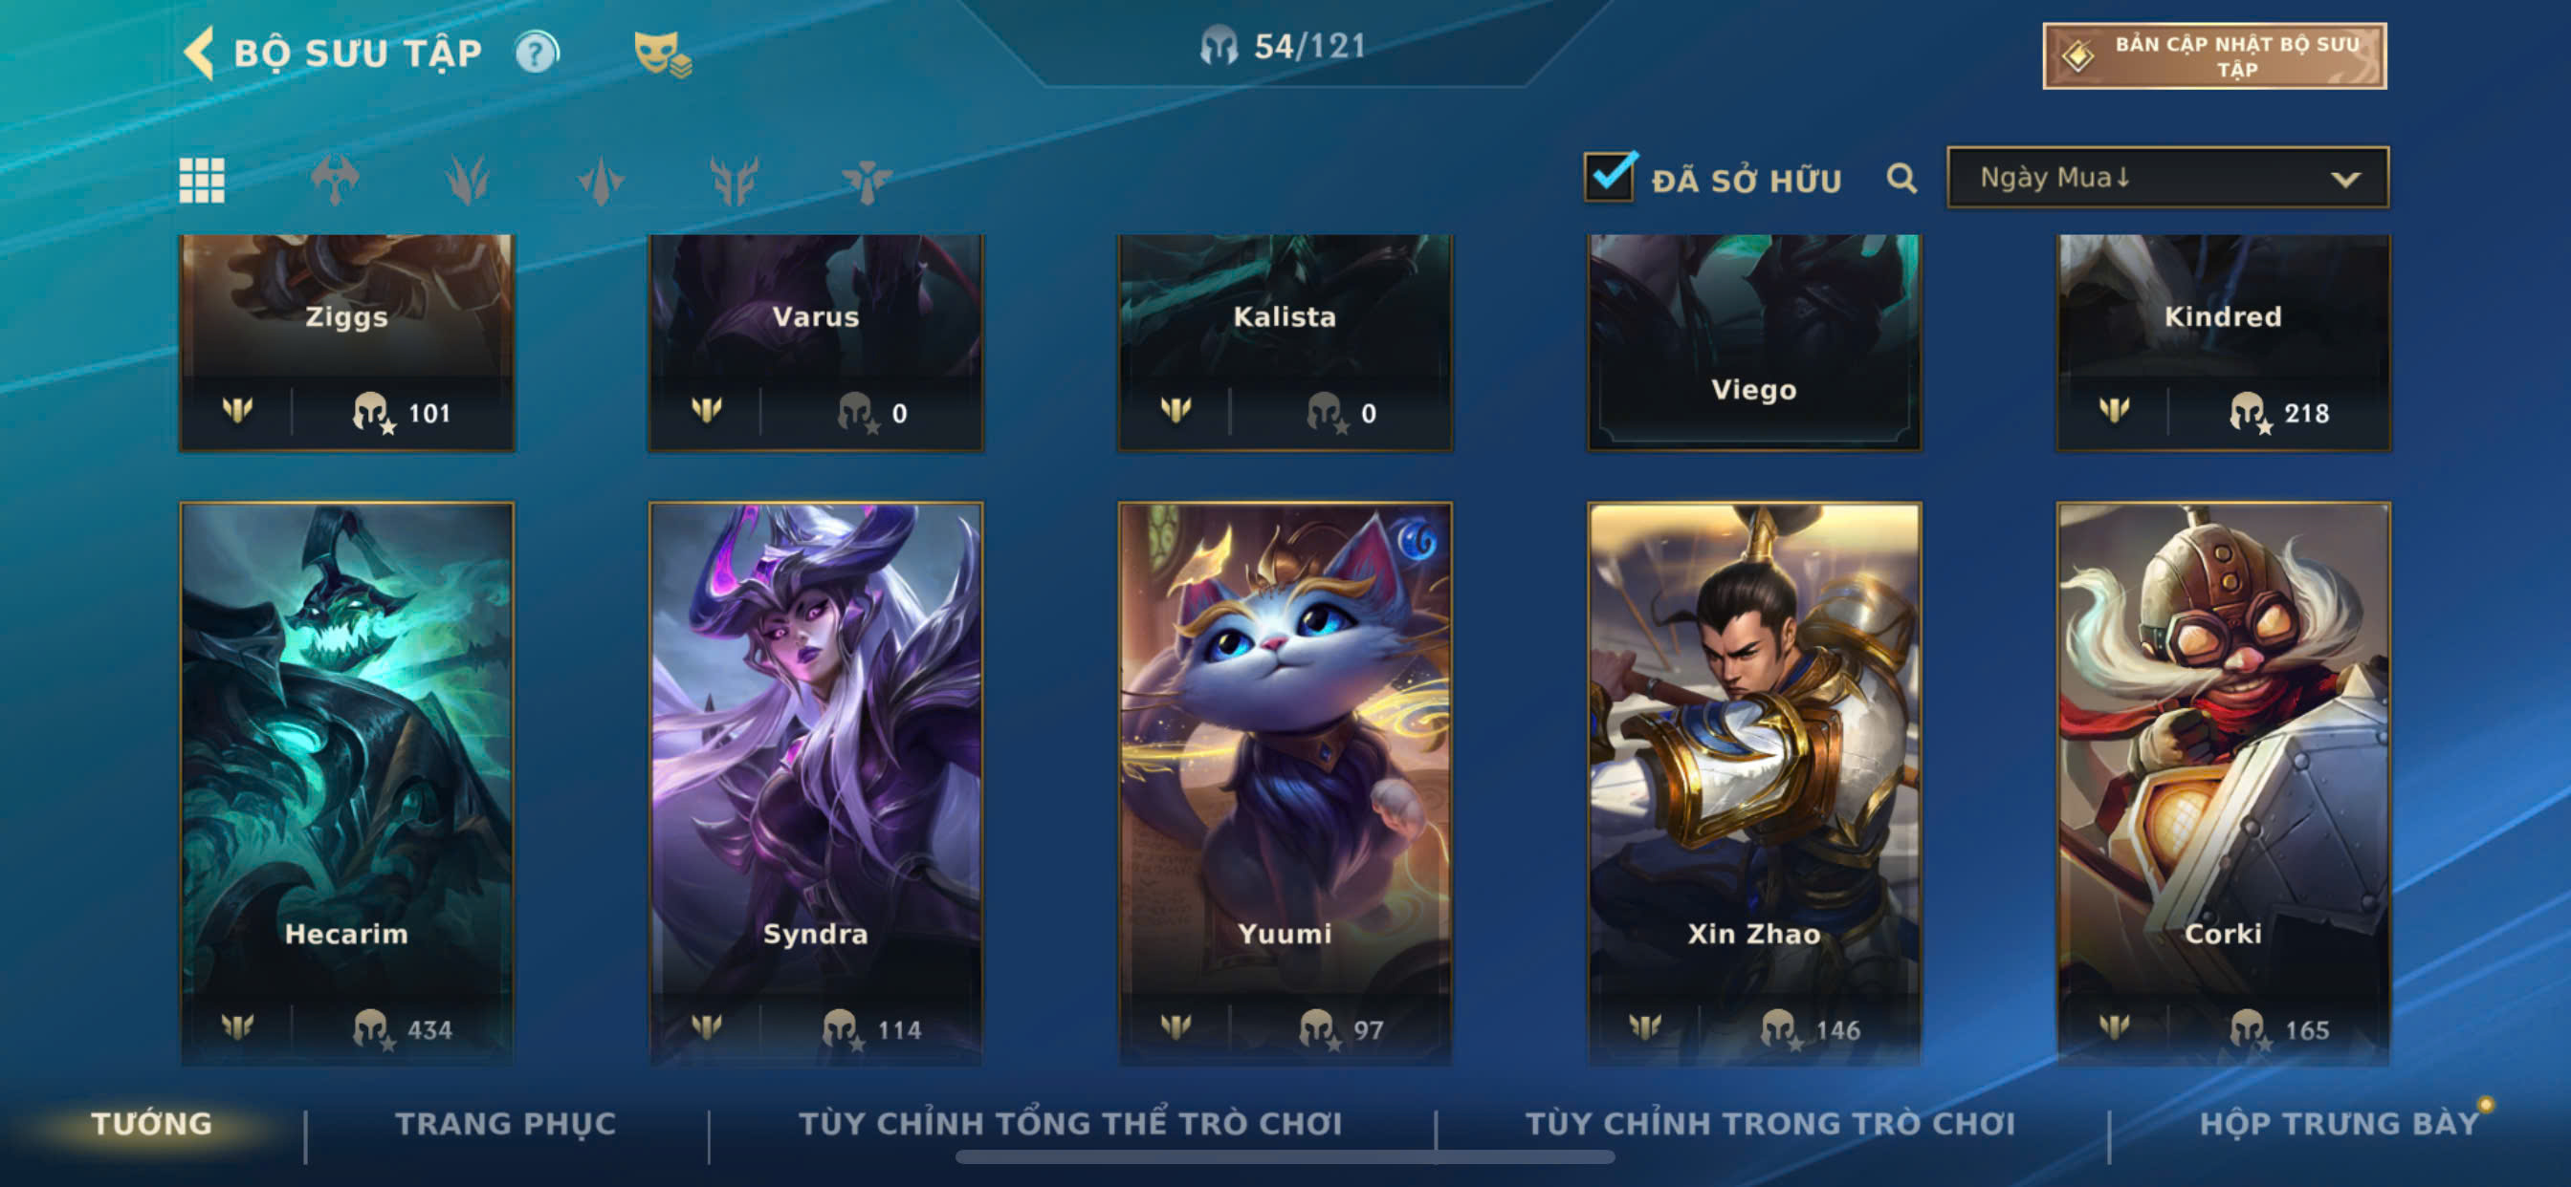Expand sort options with the chevron arrow
This screenshot has width=2571, height=1187.
2345,180
